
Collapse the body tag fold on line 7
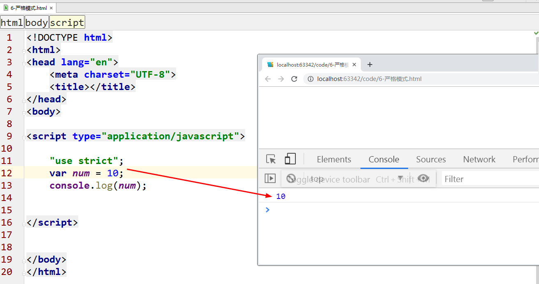coord(24,112)
